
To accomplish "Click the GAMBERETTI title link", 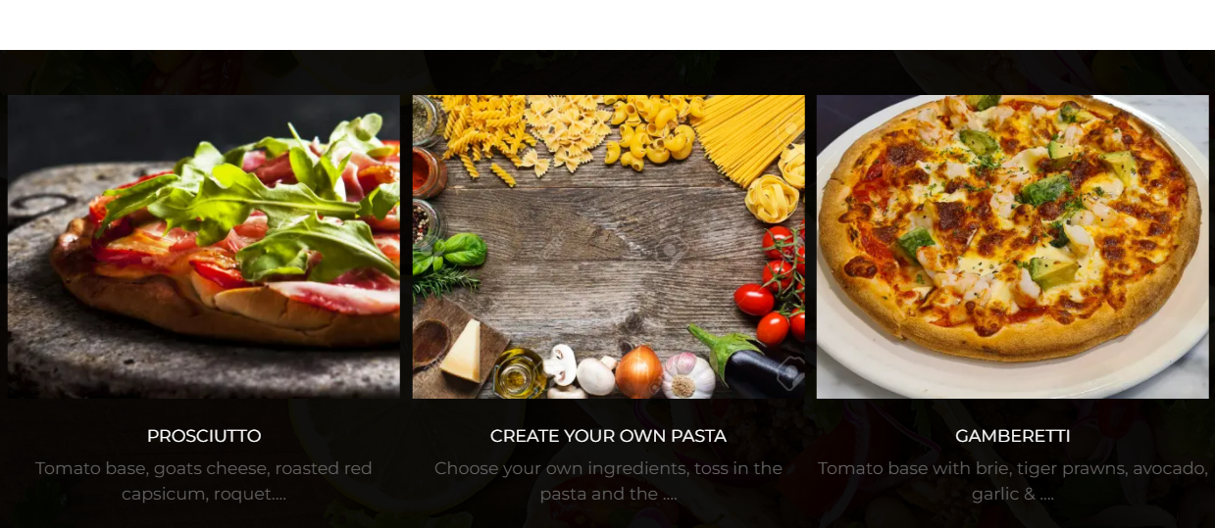I will pyautogui.click(x=1013, y=436).
